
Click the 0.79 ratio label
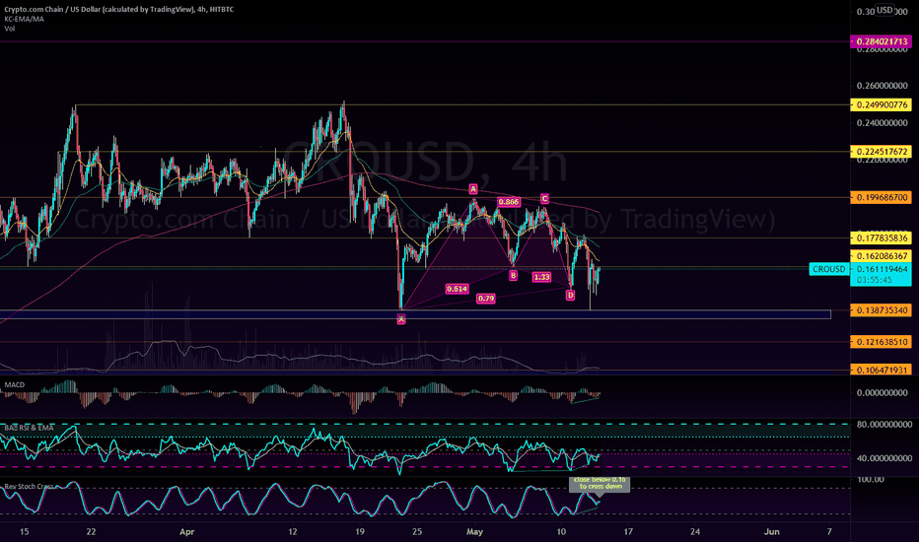pyautogui.click(x=486, y=299)
